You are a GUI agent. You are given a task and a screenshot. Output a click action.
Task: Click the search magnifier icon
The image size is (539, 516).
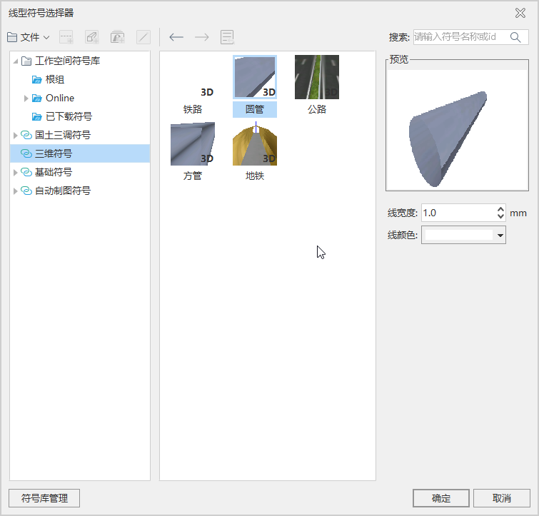tap(515, 37)
